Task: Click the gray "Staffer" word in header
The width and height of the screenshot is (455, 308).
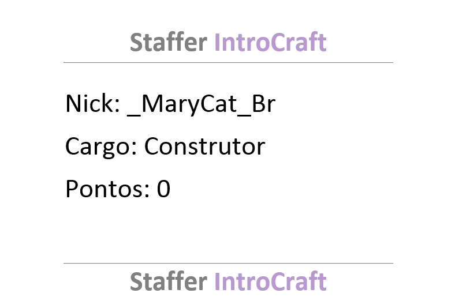Action: 168,42
